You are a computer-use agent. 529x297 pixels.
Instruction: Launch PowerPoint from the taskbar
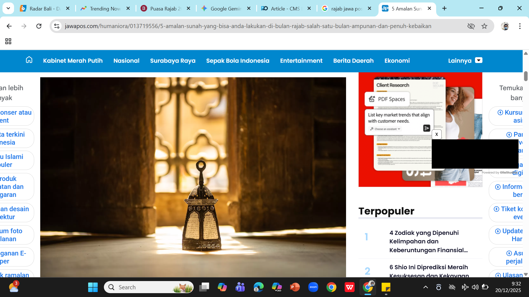click(x=295, y=287)
